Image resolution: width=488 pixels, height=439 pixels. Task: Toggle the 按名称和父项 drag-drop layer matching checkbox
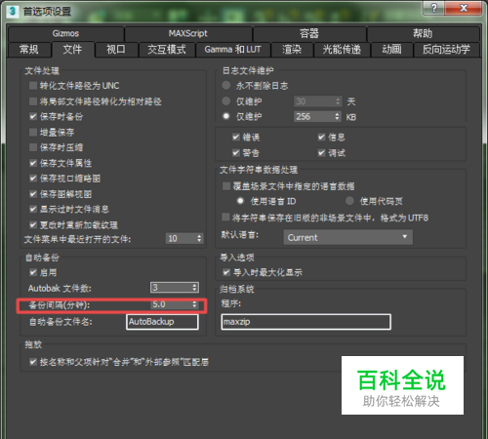[x=33, y=362]
